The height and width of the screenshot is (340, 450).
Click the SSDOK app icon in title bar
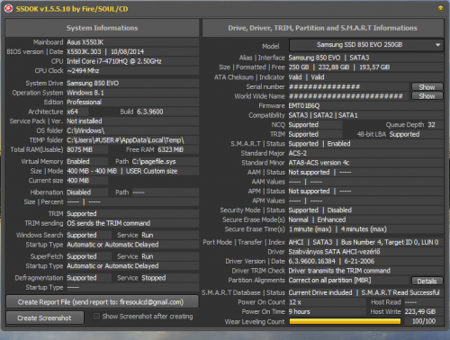8,9
